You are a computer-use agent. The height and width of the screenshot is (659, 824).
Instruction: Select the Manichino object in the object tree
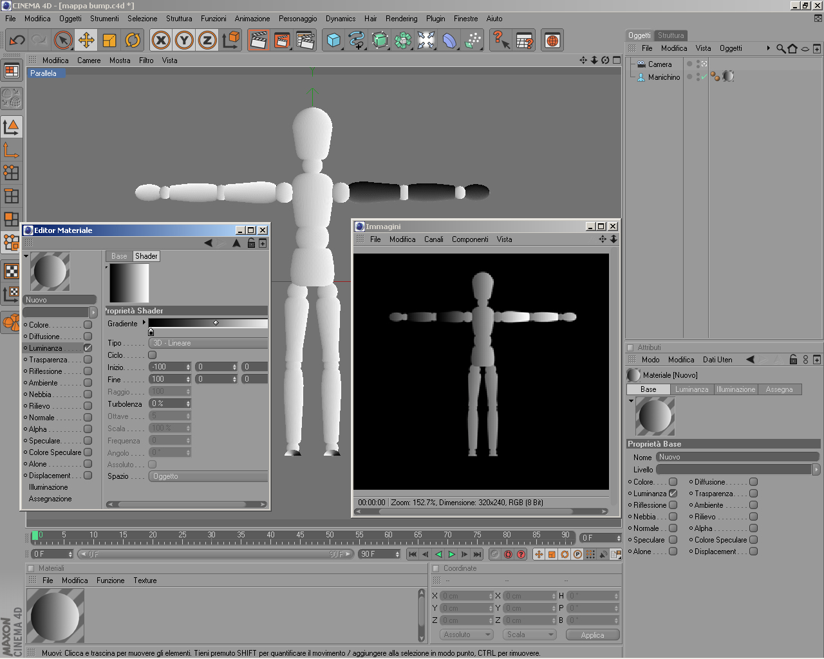tap(664, 77)
